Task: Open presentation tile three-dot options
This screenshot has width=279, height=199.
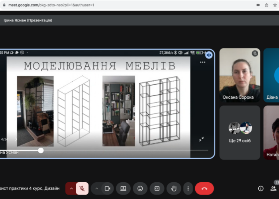Action: coord(202,62)
